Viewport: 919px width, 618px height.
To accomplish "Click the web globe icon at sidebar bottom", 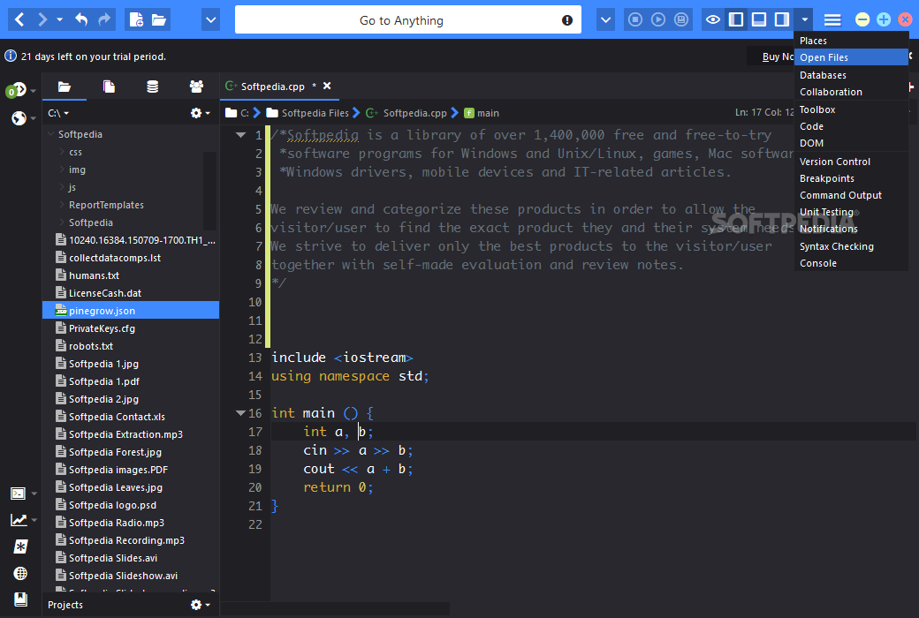I will (x=20, y=574).
